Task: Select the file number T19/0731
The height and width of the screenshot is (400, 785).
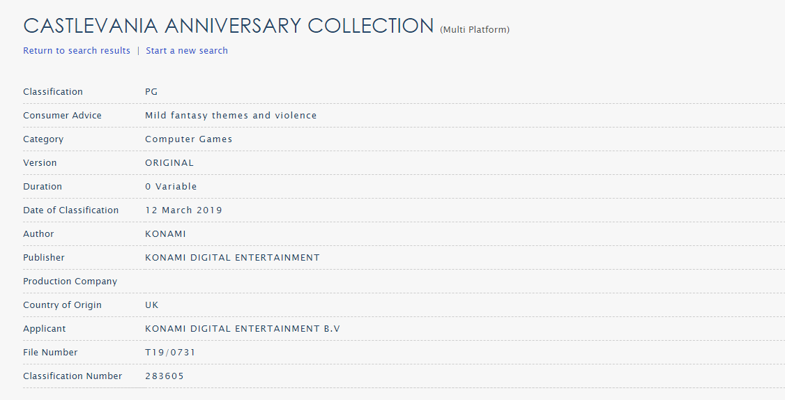Action: pos(170,353)
